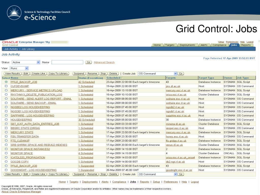This screenshot has width=260, height=195.
Task: Click the Compliance link in the footer
Action: pos(119,182)
